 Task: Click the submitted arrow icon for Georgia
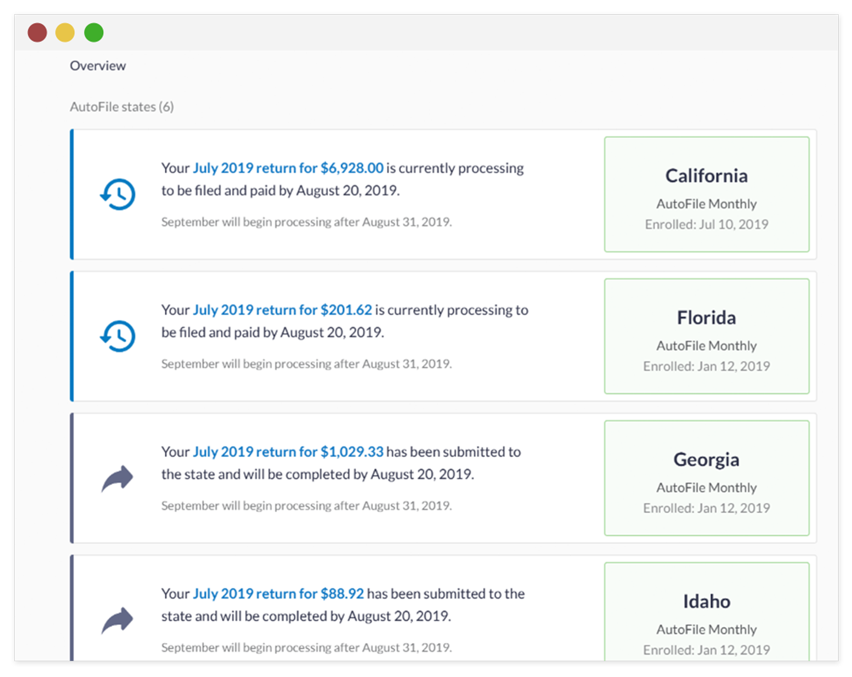117,479
